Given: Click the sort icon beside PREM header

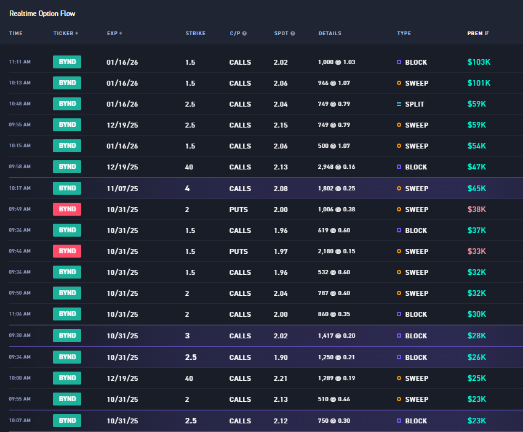Looking at the screenshot, I should [x=487, y=33].
